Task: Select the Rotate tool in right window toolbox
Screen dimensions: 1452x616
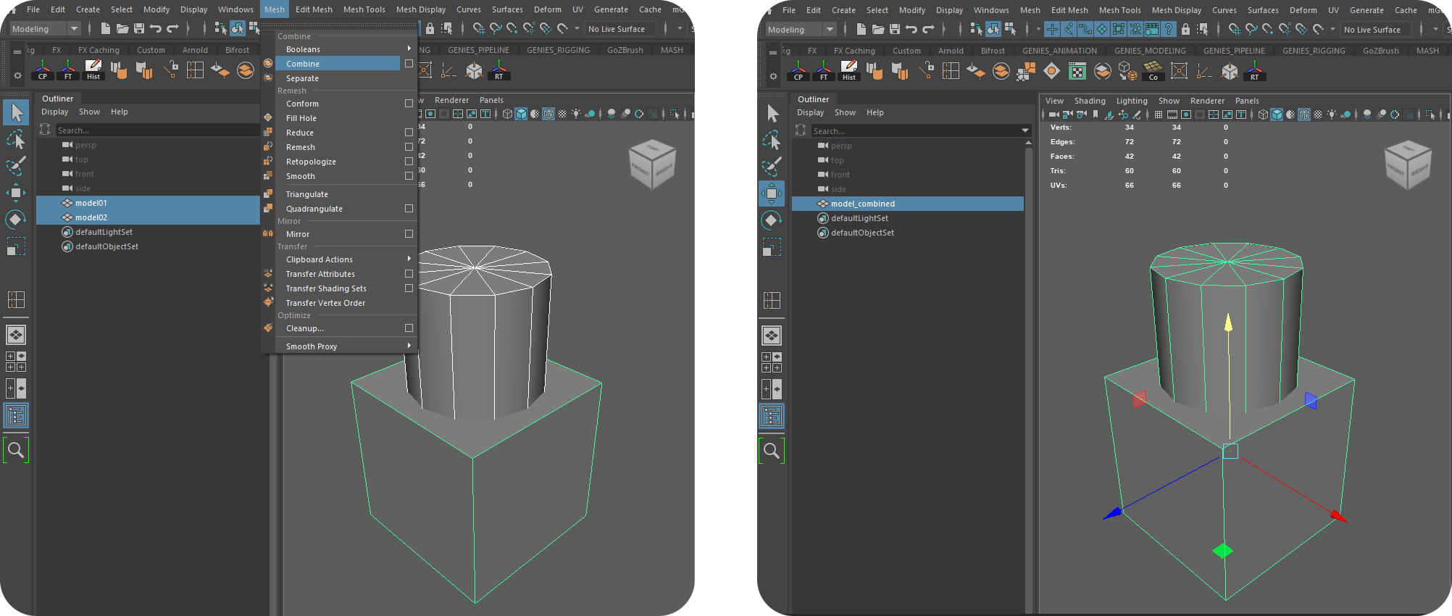Action: point(772,220)
